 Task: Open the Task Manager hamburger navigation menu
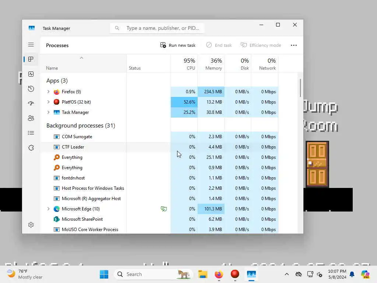[x=31, y=45]
